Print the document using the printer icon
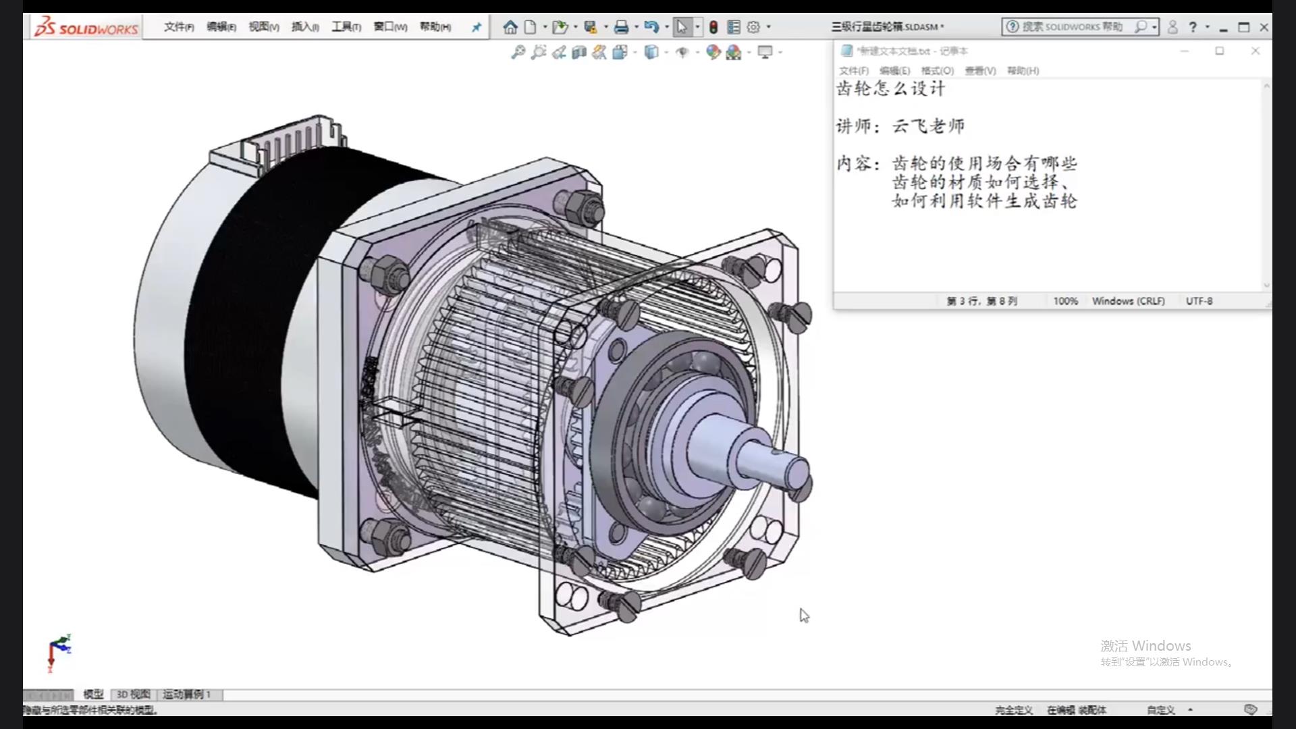Viewport: 1296px width, 729px height. (x=622, y=27)
